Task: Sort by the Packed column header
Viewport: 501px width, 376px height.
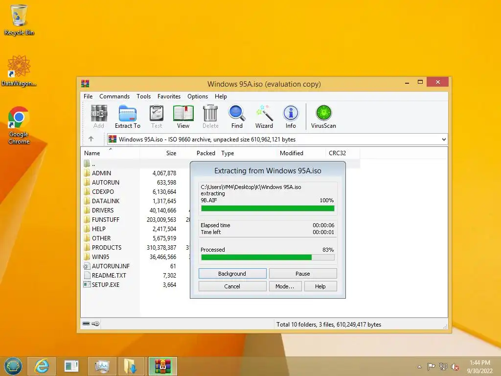Action: 198,153
